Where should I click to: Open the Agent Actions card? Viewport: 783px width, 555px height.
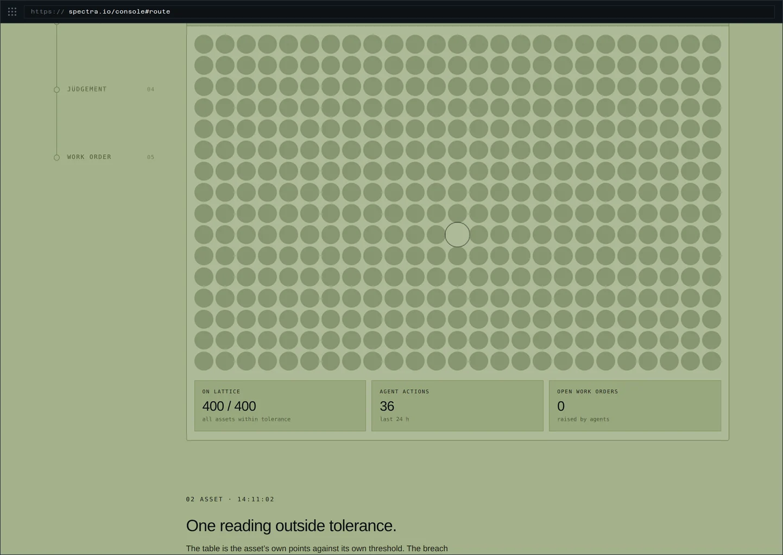(457, 406)
